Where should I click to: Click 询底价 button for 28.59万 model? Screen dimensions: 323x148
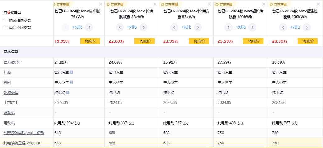click(307, 41)
